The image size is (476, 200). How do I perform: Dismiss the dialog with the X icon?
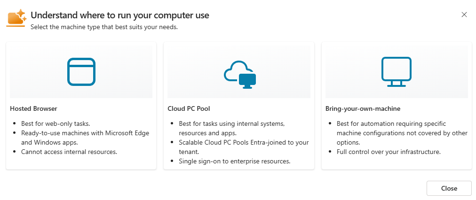point(464,15)
